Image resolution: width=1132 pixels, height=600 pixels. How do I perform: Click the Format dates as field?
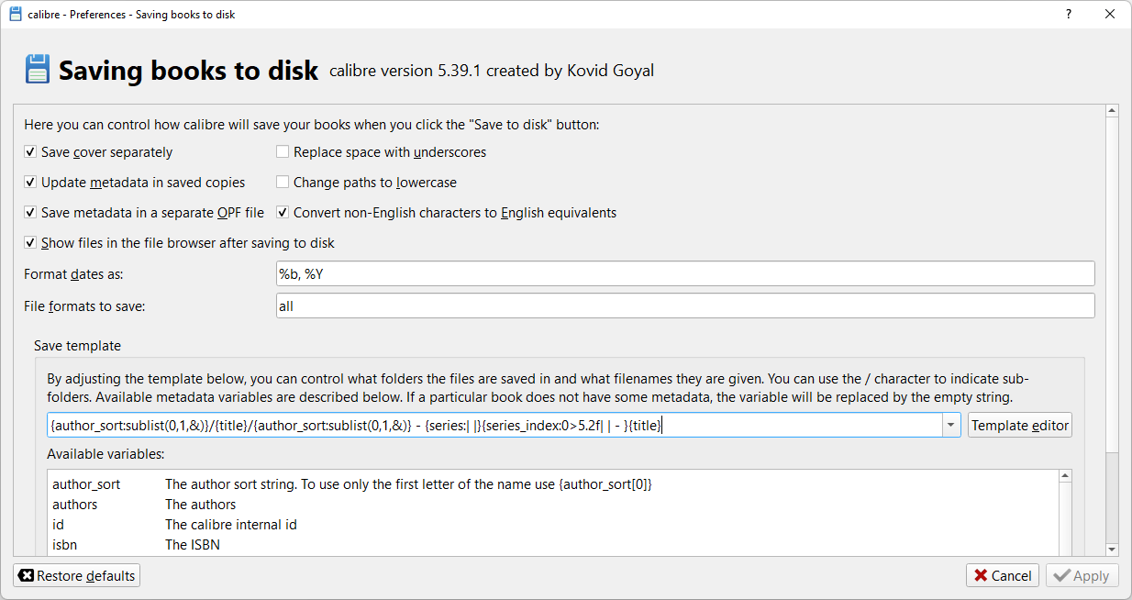[x=684, y=273]
